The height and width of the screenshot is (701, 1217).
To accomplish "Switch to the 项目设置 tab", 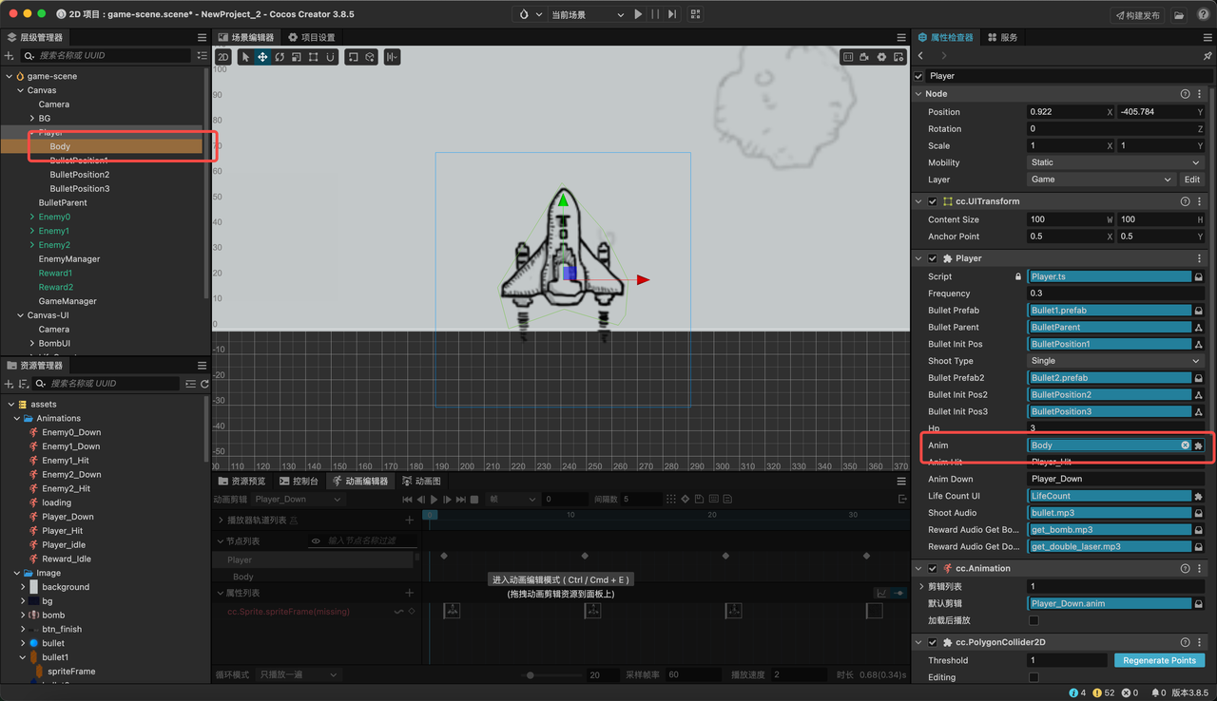I will [x=311, y=37].
